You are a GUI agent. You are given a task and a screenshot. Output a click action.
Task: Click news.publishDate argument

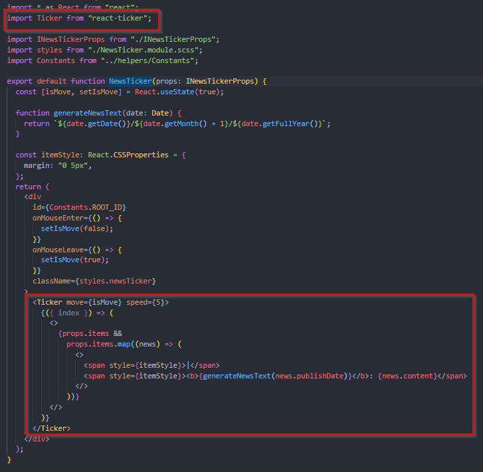[x=310, y=376]
